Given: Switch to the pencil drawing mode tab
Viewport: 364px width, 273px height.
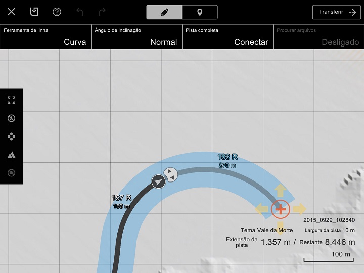Looking at the screenshot, I should 164,12.
